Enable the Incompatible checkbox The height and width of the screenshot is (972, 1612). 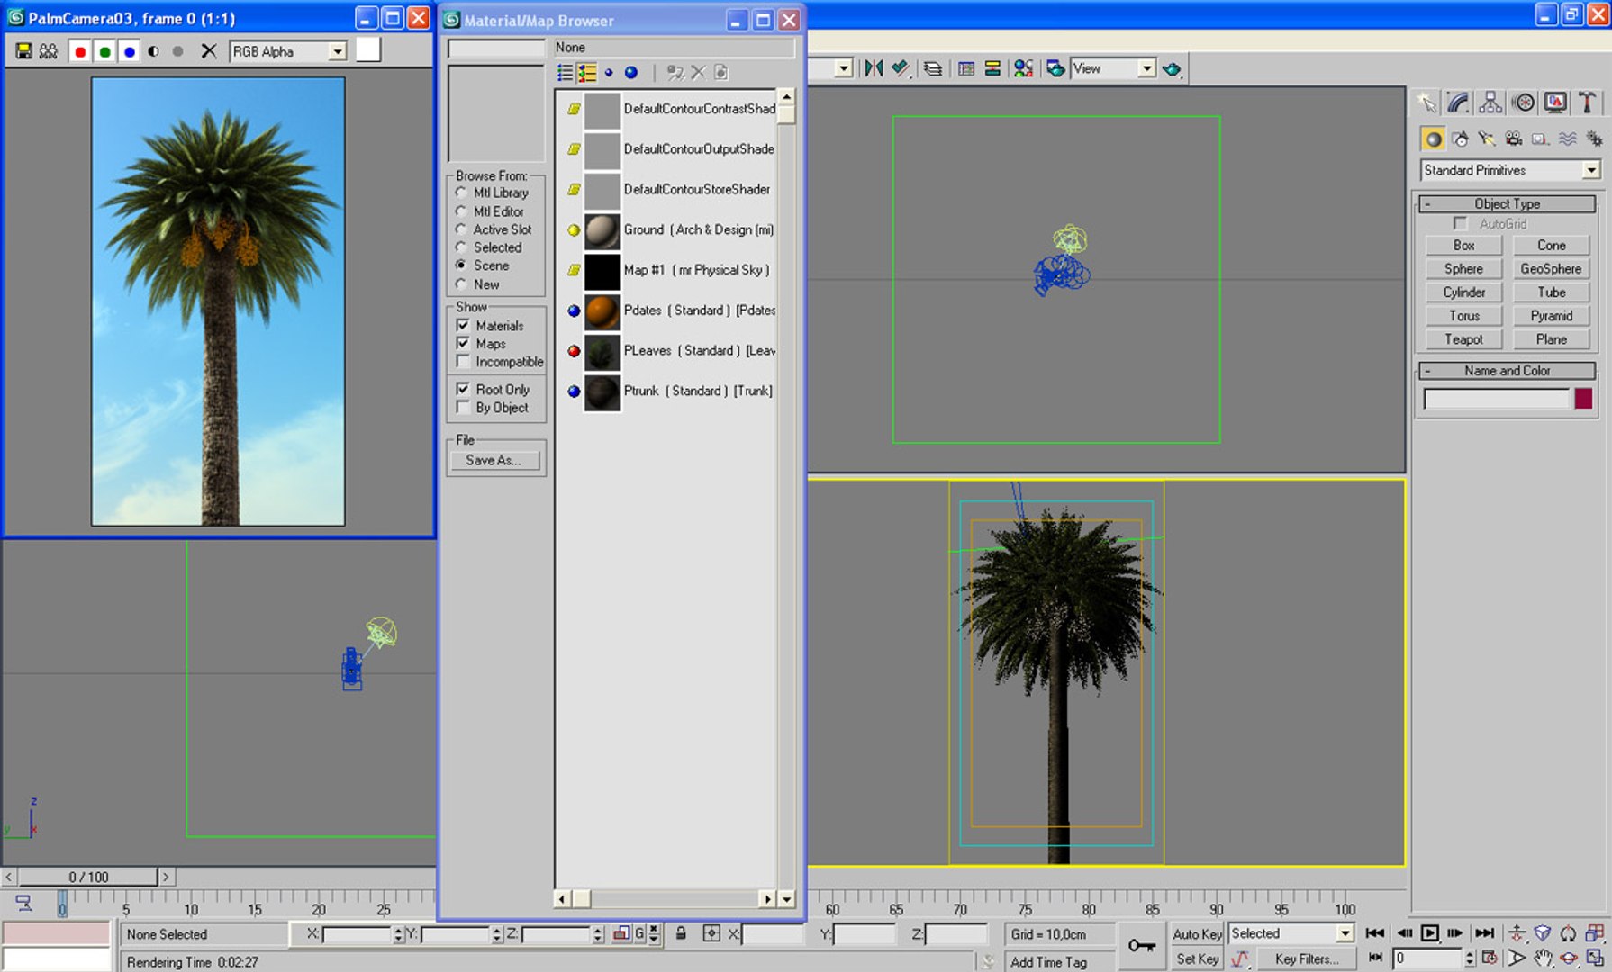click(500, 361)
